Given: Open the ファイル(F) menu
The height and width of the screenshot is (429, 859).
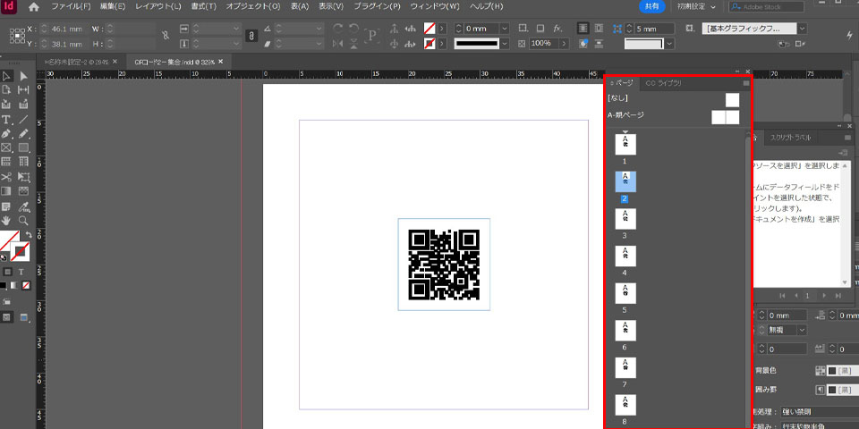Looking at the screenshot, I should (x=70, y=7).
